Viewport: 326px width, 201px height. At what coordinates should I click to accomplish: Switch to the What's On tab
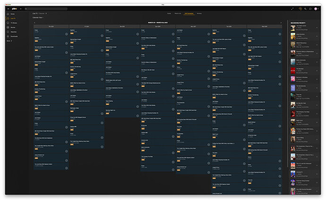178,14
